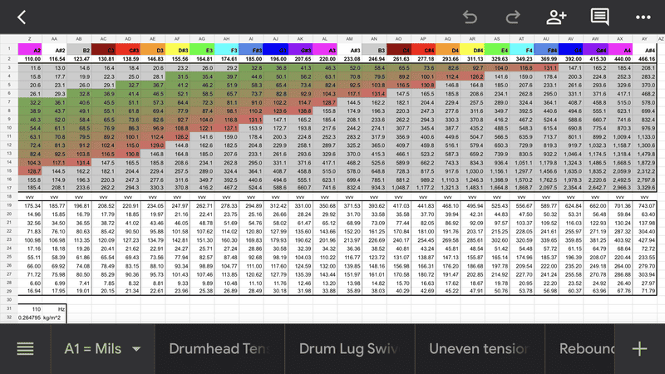Image resolution: width=665 pixels, height=374 pixels.
Task: Switch to the Drumhead Tension sheet tab
Action: [219, 349]
